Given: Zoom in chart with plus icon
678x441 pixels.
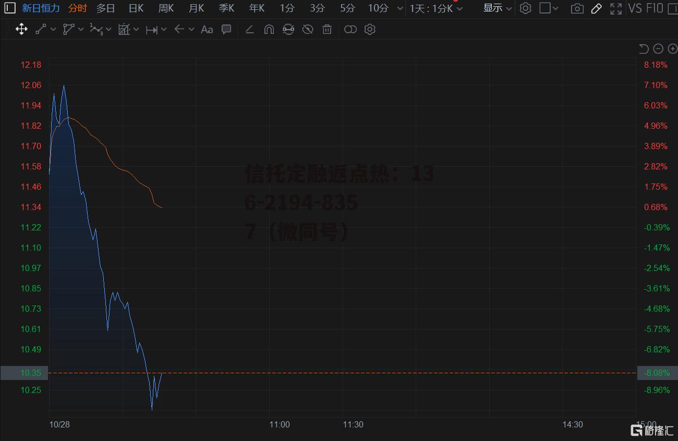Looking at the screenshot, I should (x=672, y=48).
